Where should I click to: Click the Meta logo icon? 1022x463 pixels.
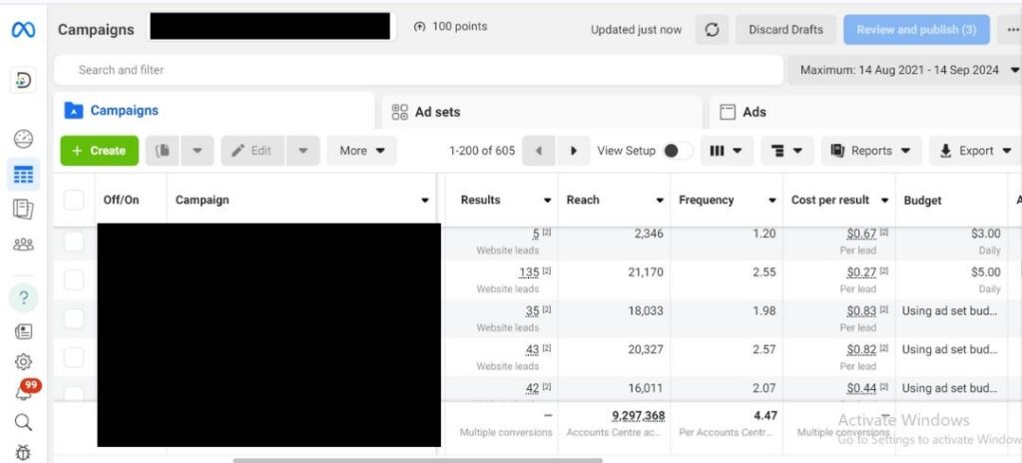(23, 30)
